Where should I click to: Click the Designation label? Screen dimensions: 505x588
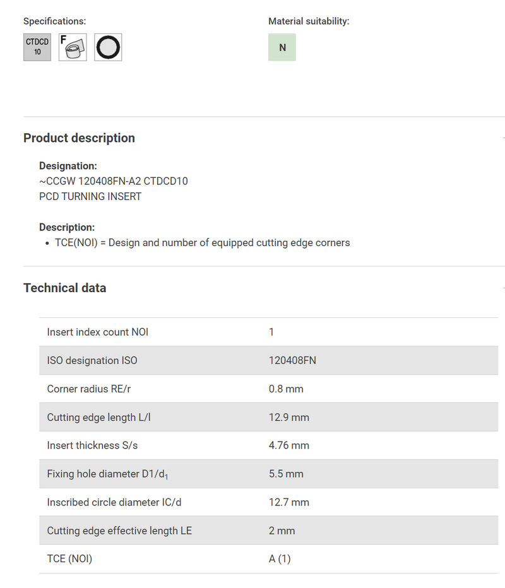pos(68,166)
